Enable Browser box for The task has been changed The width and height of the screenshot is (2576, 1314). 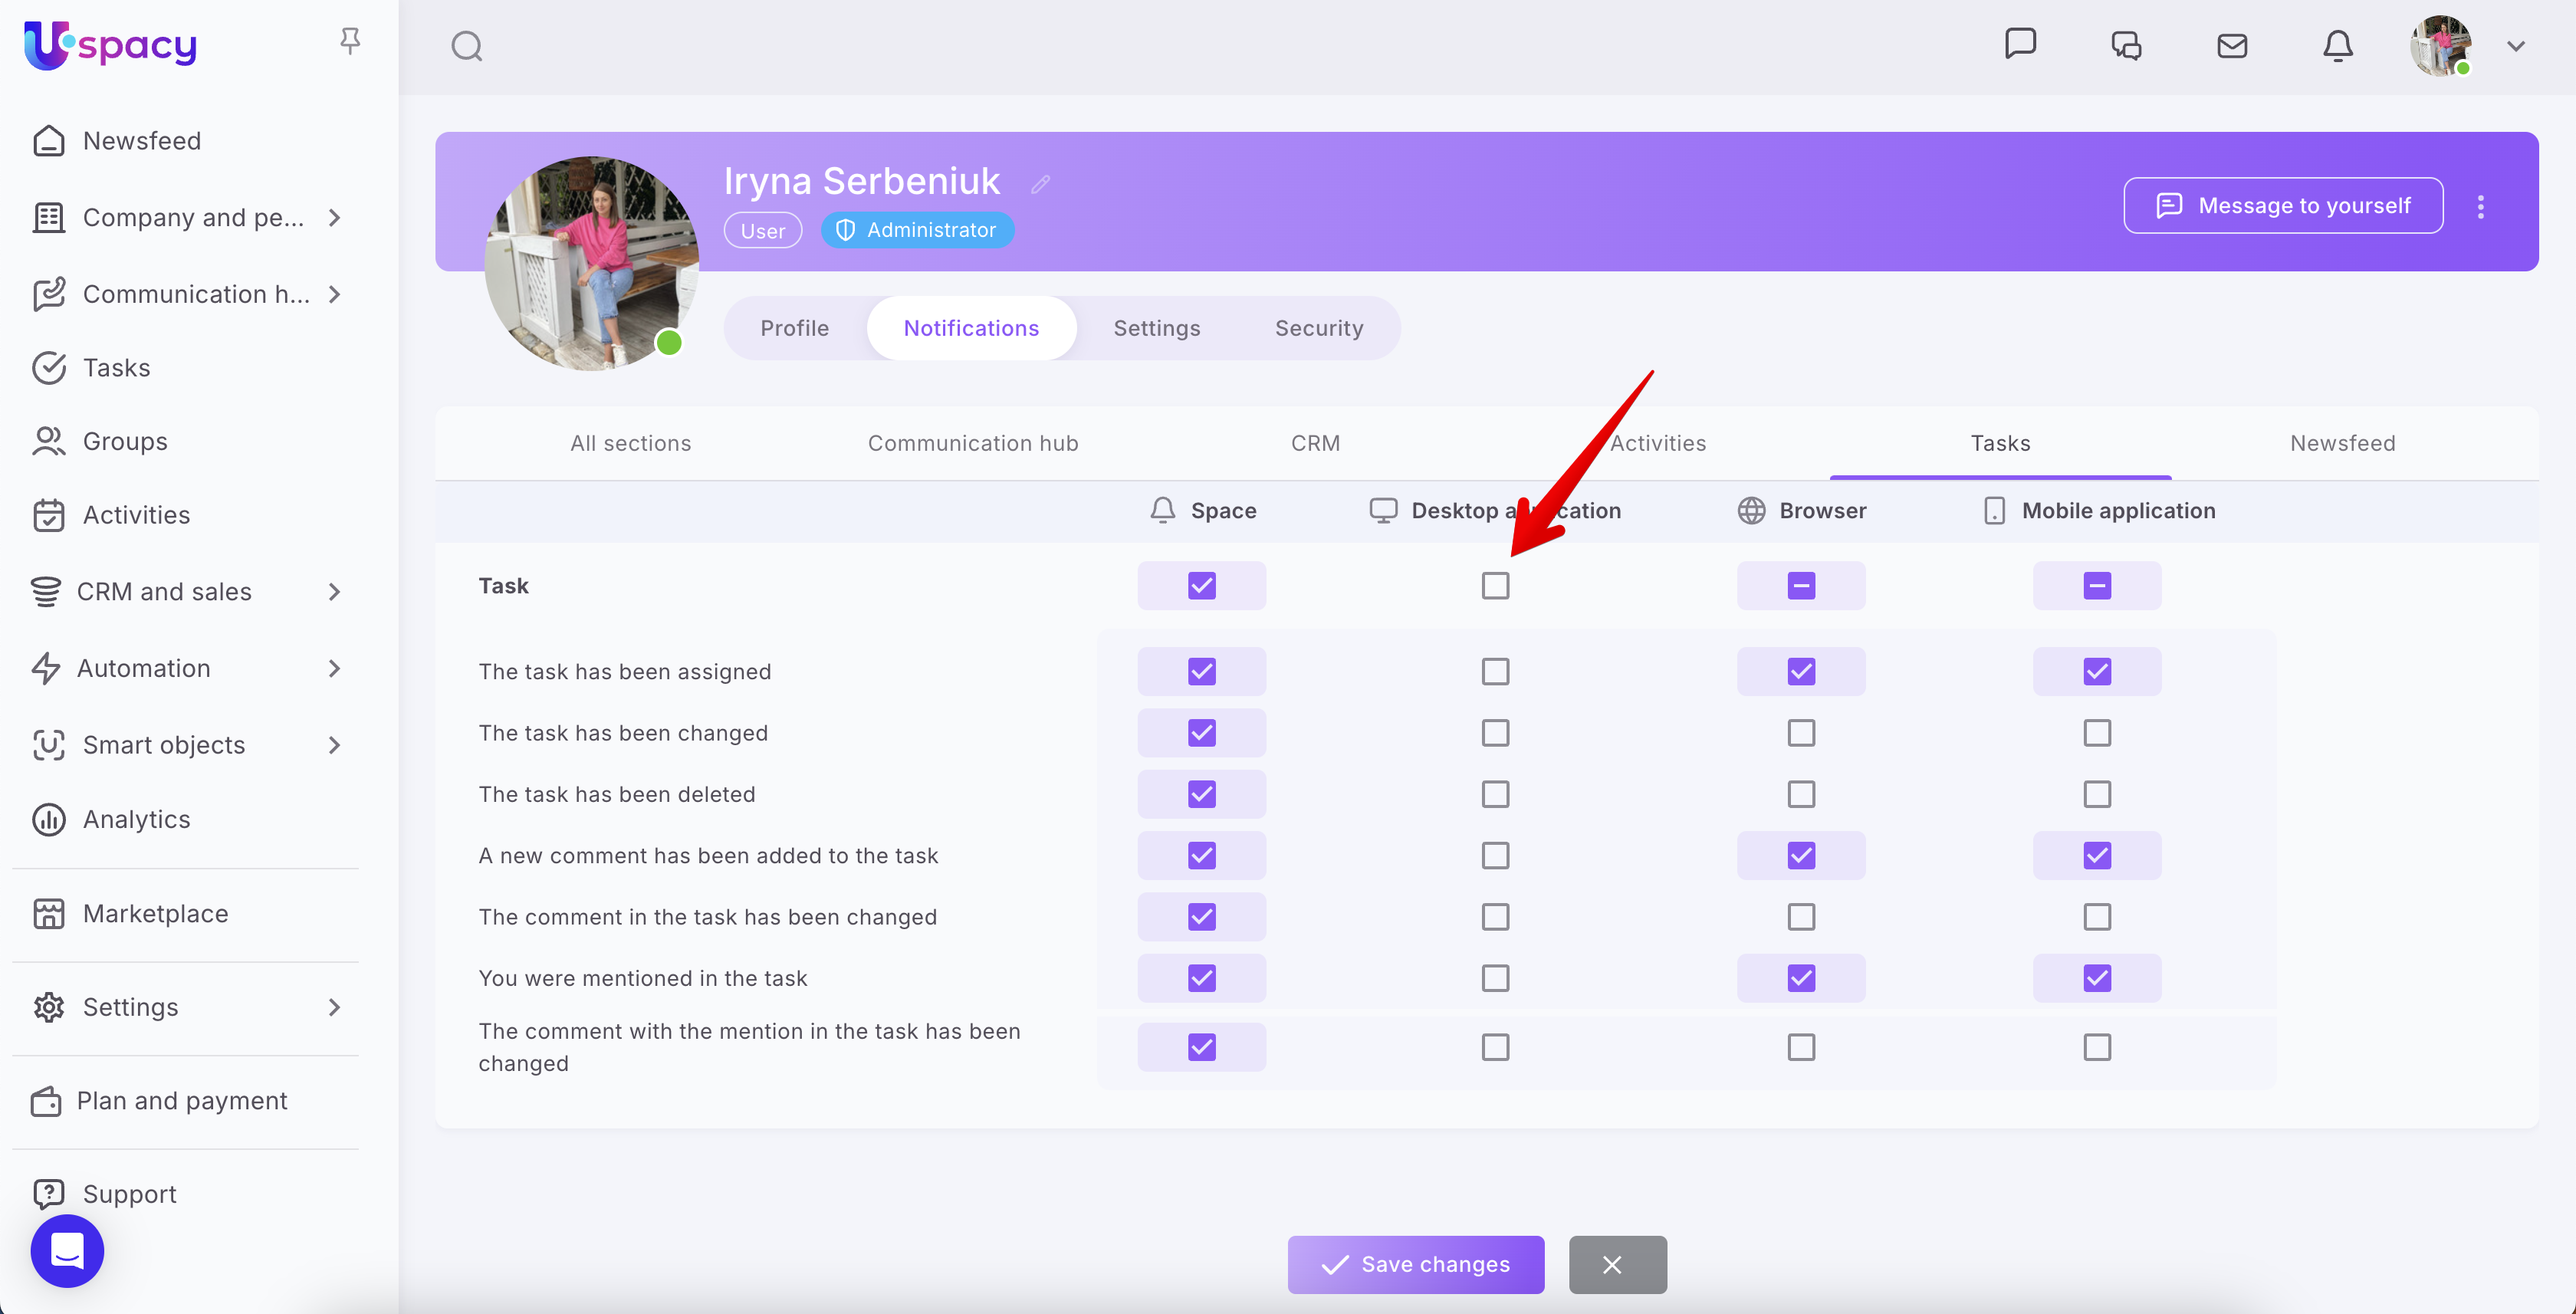pyautogui.click(x=1800, y=733)
